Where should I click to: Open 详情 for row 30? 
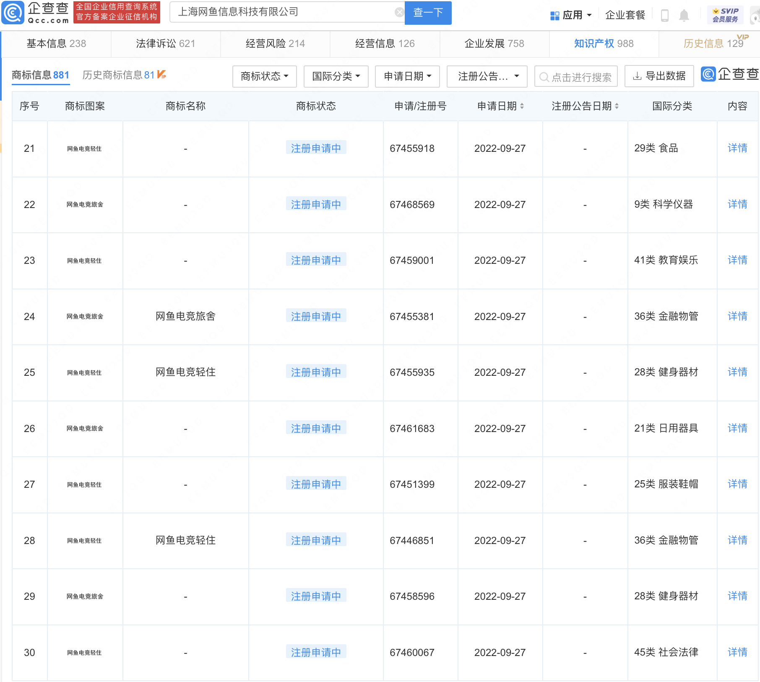737,652
